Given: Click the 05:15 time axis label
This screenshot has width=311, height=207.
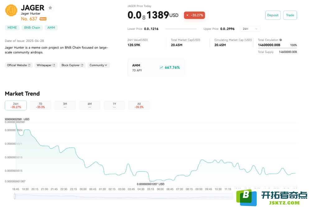Looking at the screenshot, I should tap(151, 189).
